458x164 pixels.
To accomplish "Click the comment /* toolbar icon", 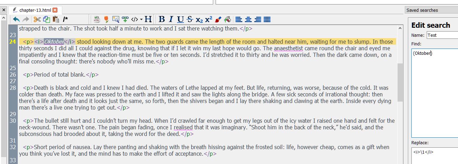I will pyautogui.click(x=65, y=19).
